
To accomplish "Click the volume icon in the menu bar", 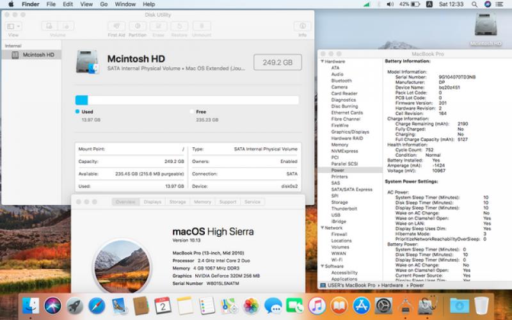I will pos(390,4).
